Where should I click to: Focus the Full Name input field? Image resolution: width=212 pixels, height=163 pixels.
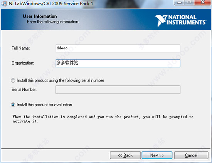[118, 48]
